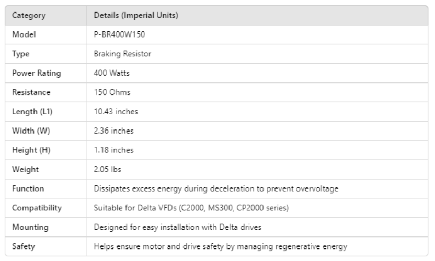
Task: Click the Safety row description text
Action: [x=220, y=246]
